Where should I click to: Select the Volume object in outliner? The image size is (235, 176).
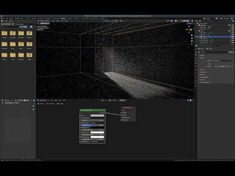point(205,37)
